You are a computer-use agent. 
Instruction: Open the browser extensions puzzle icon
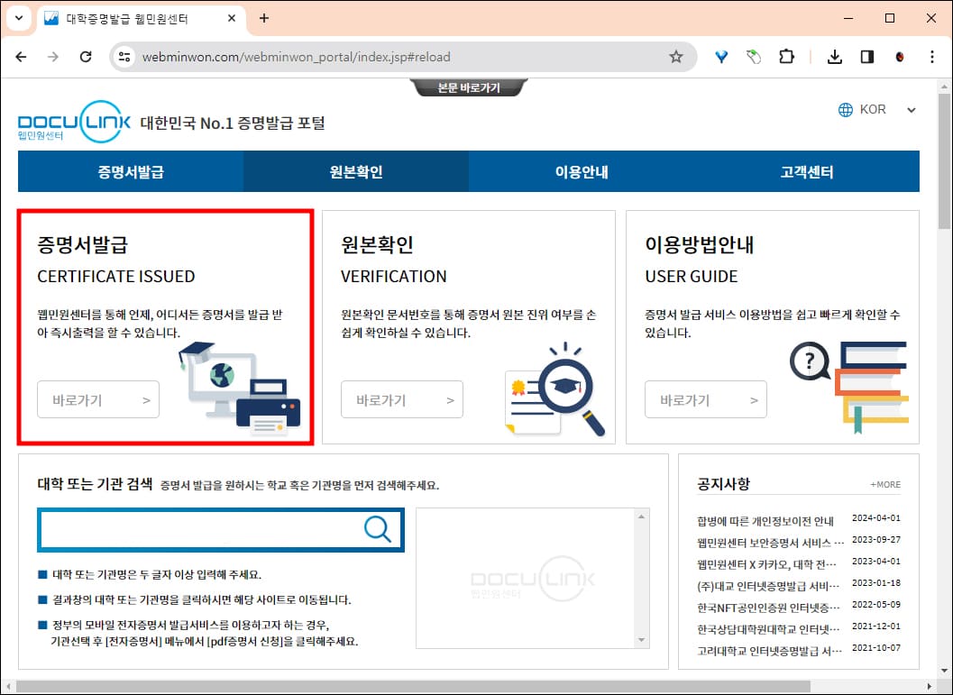[x=787, y=56]
